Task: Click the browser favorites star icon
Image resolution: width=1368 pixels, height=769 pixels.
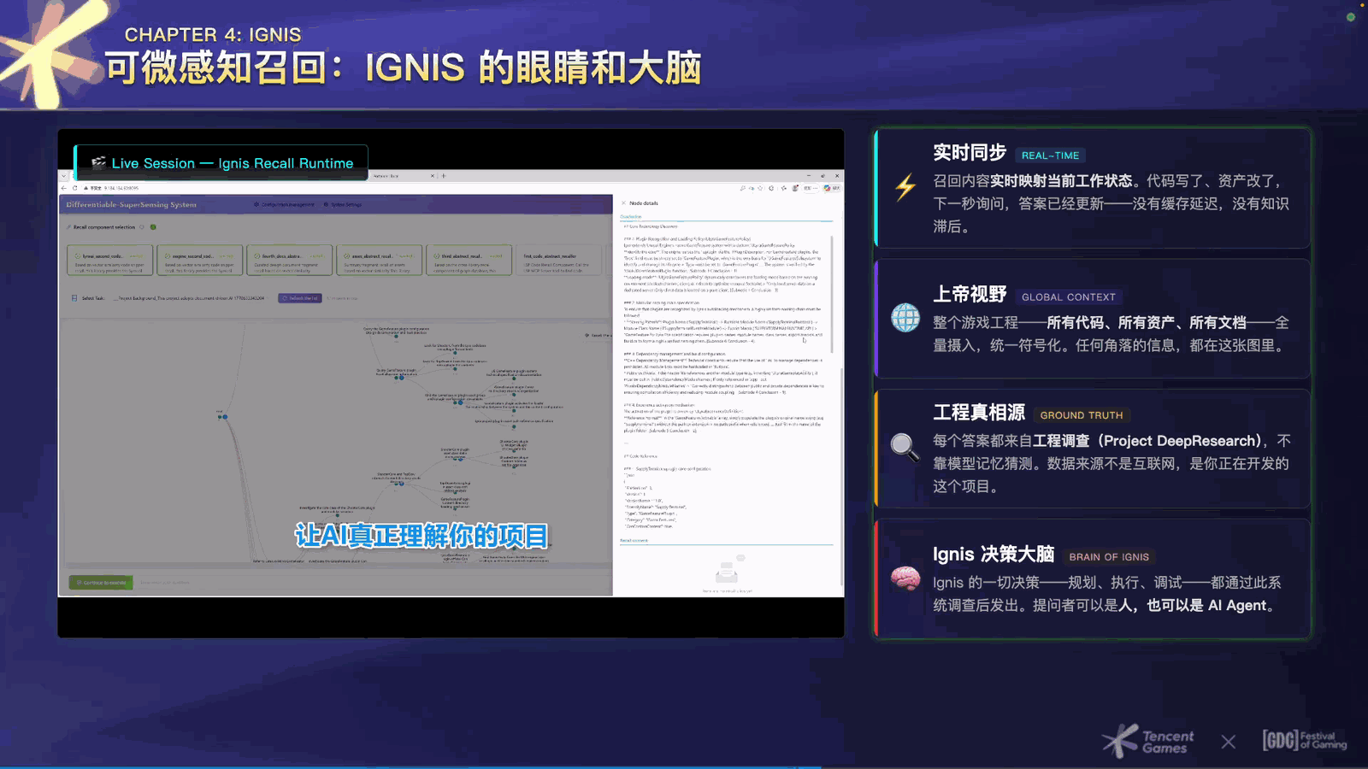Action: (760, 188)
